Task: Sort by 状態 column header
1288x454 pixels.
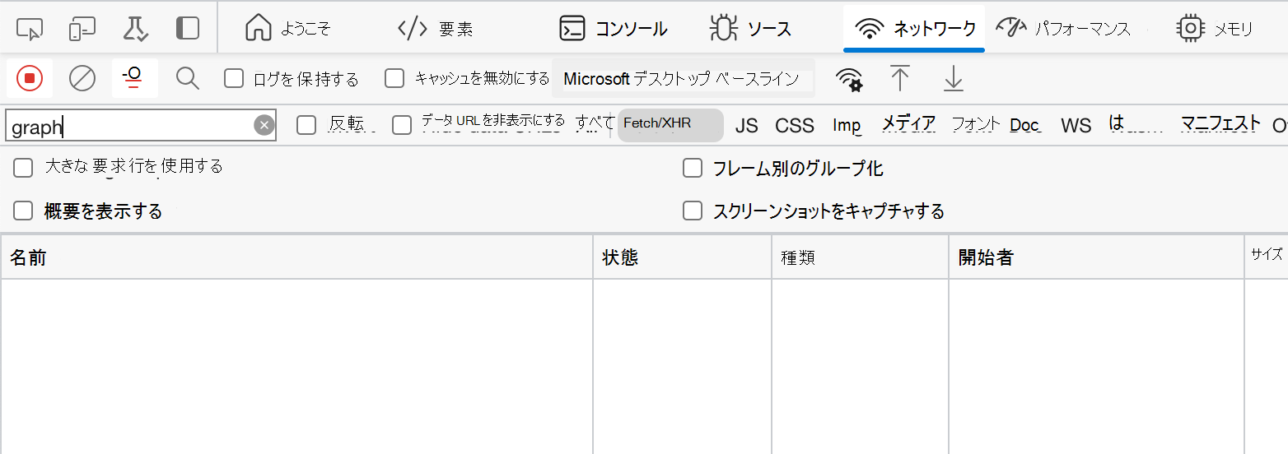Action: [x=682, y=257]
